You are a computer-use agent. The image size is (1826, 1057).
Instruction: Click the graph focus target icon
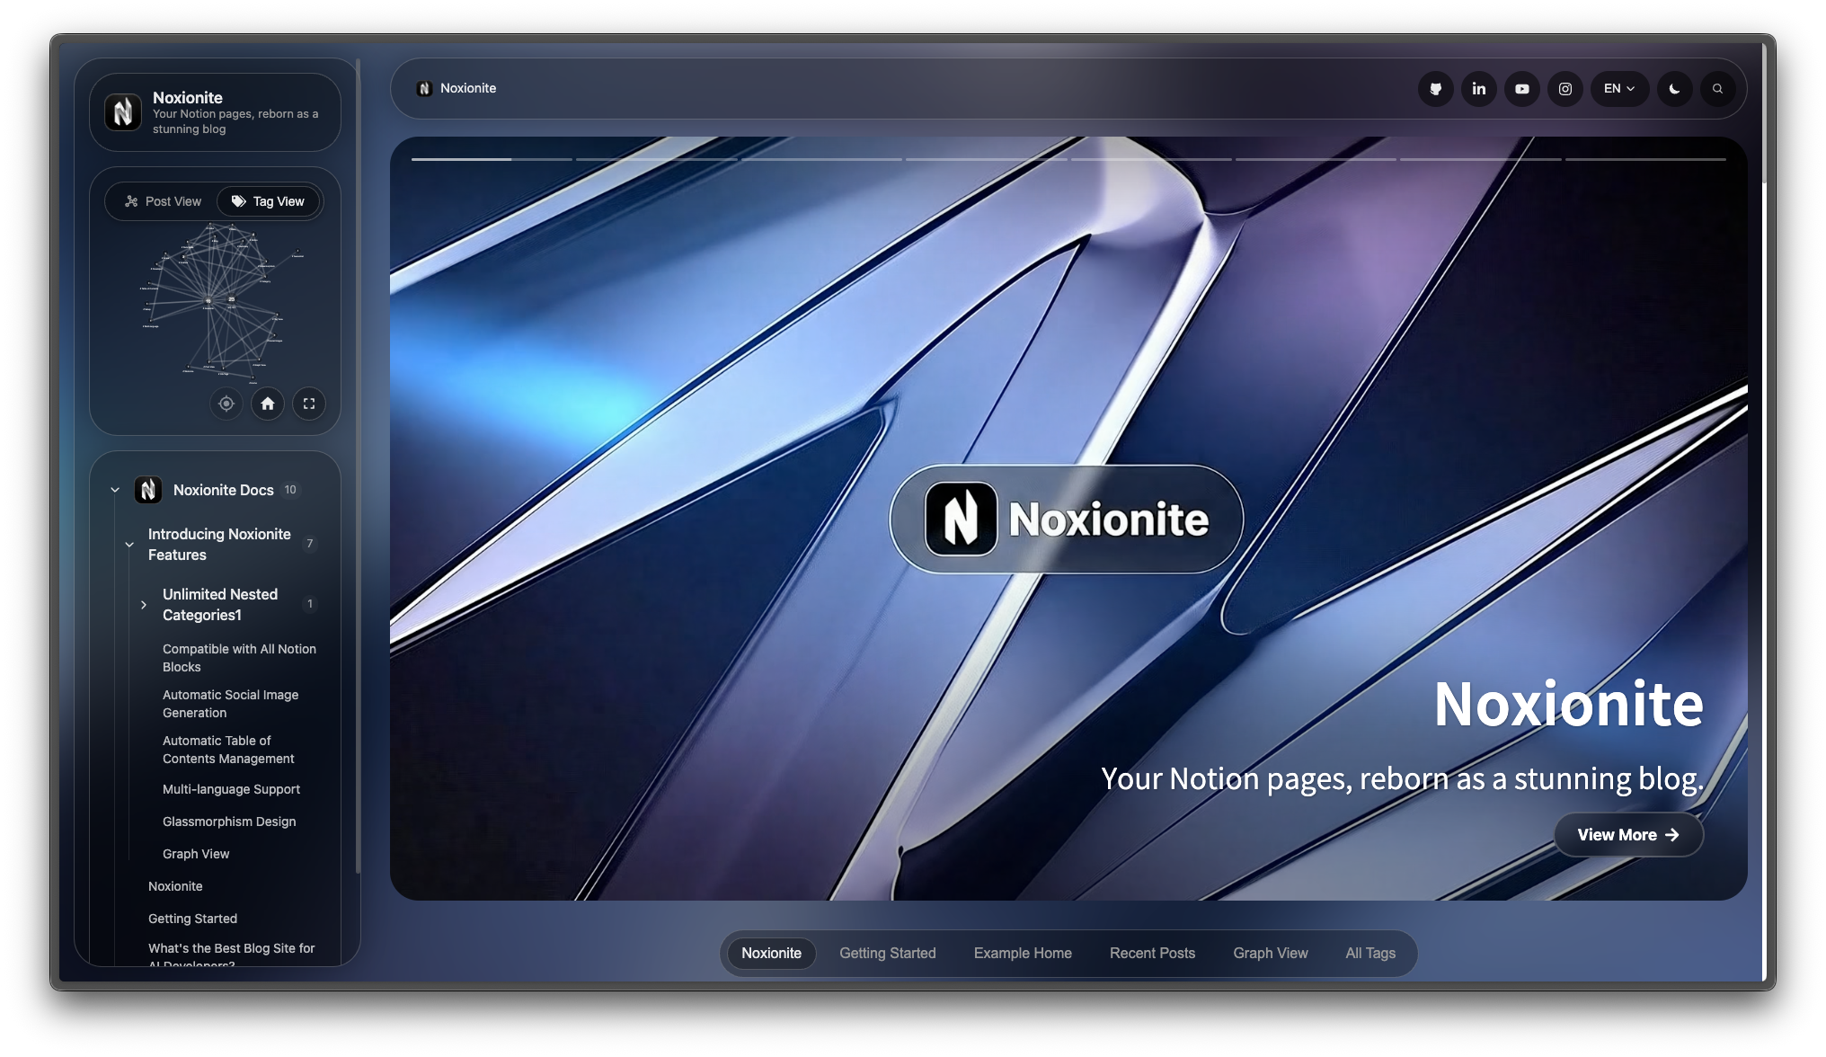point(226,404)
